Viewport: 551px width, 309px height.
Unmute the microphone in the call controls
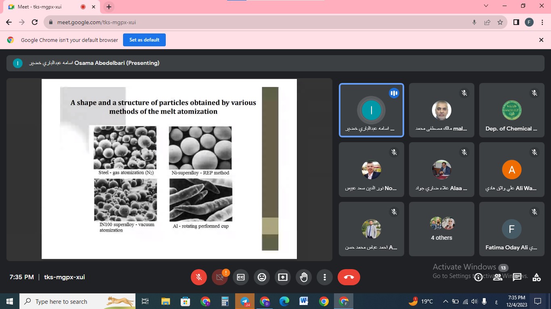coord(199,277)
